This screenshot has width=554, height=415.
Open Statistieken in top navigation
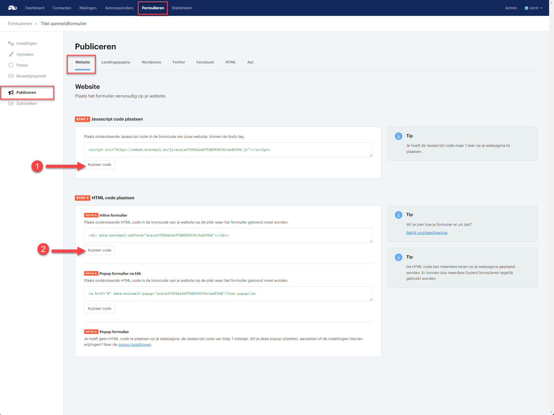pos(182,8)
